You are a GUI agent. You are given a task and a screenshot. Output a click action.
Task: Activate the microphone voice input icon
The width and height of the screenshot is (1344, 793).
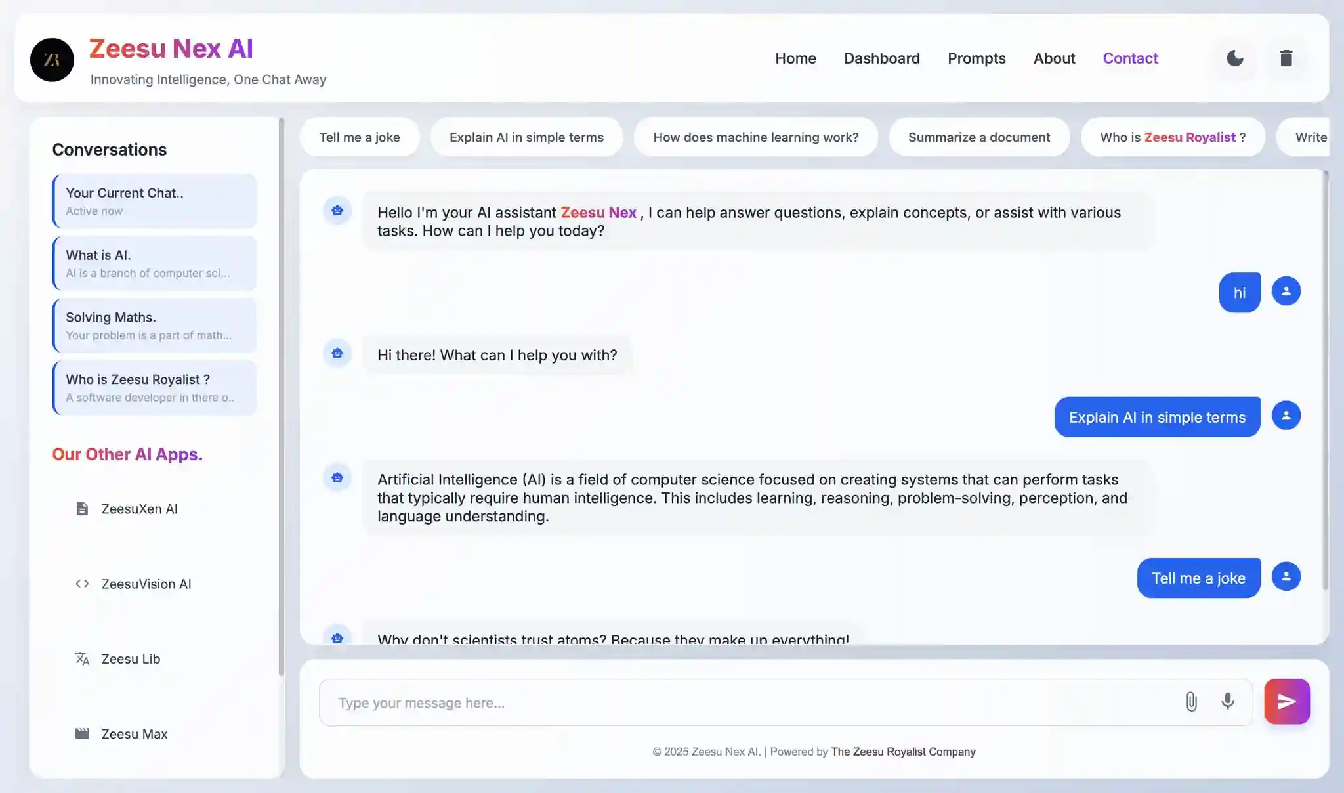(x=1227, y=702)
